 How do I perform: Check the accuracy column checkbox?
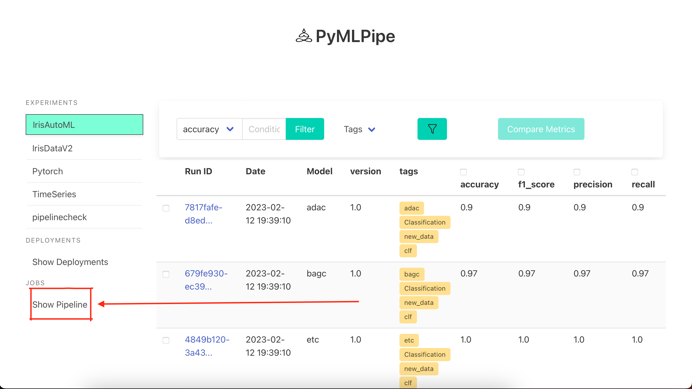(463, 172)
